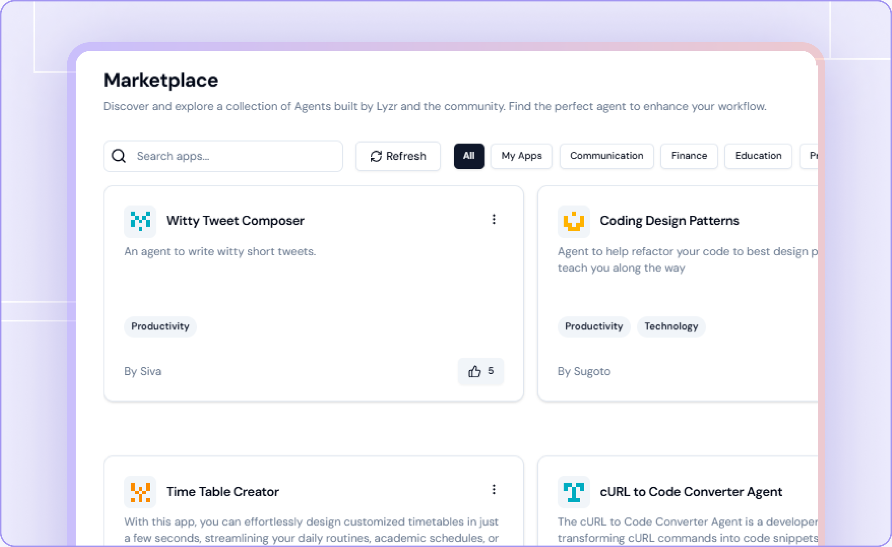
Task: Open Witty Tweet Composer three-dot menu
Action: (494, 219)
